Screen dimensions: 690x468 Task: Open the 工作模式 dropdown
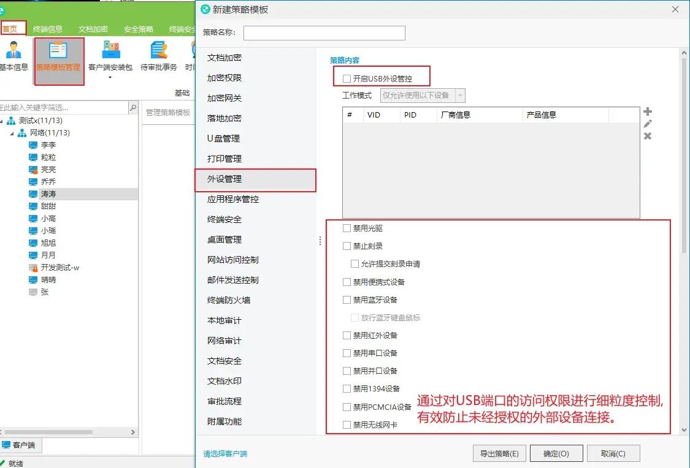(422, 96)
